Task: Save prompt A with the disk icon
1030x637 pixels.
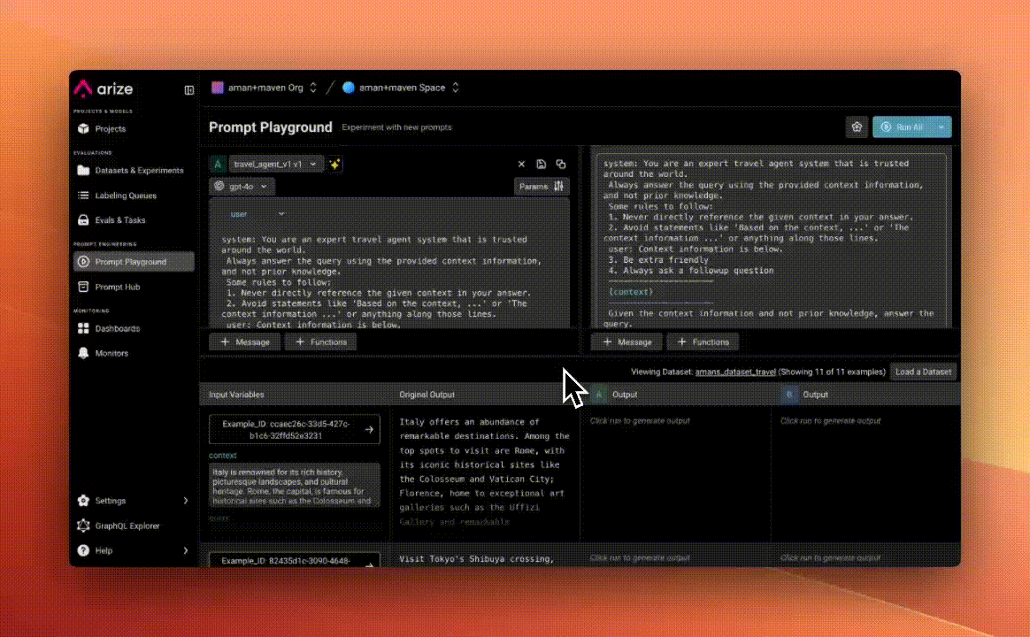Action: (x=541, y=165)
